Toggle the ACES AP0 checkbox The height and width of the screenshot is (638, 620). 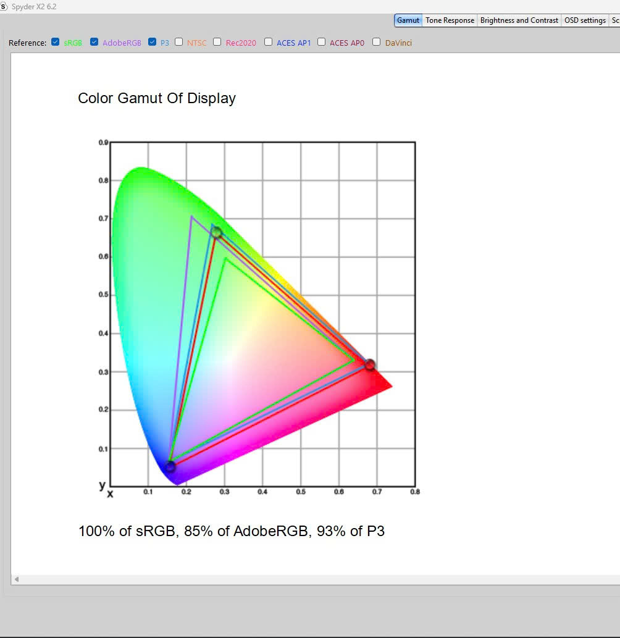point(322,43)
